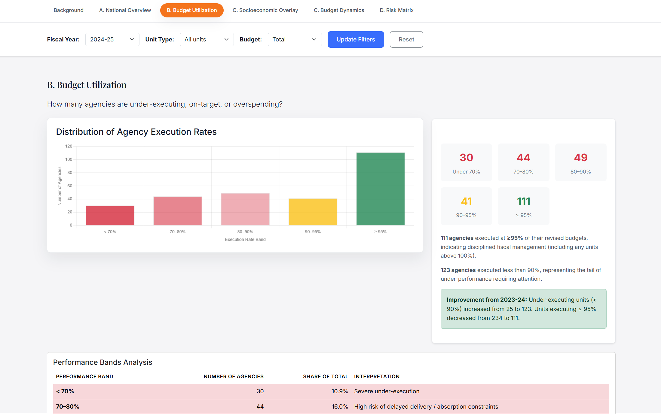The height and width of the screenshot is (414, 661).
Task: Click the red under 70% bar
Action: point(110,215)
